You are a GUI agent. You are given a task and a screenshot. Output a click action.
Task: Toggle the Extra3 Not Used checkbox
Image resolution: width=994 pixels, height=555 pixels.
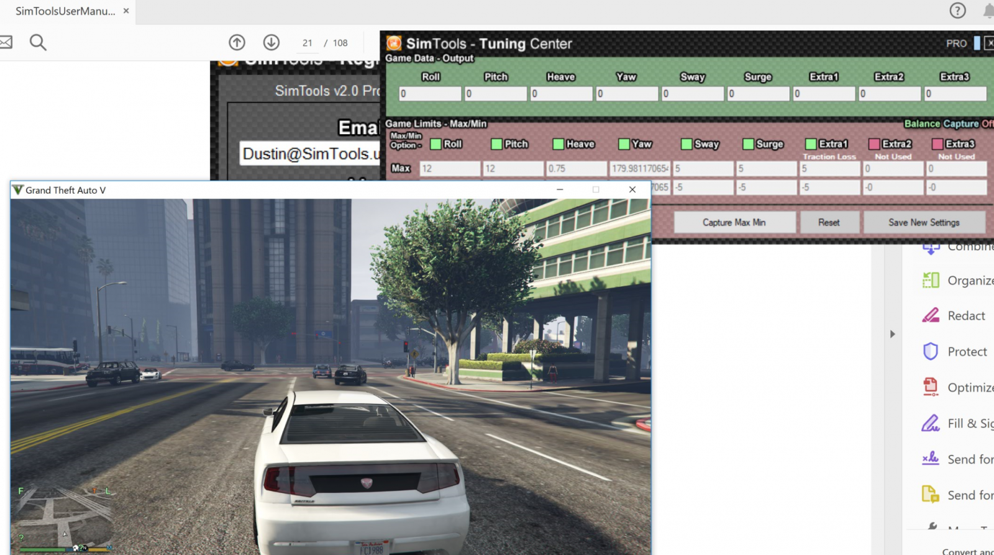[x=937, y=144]
